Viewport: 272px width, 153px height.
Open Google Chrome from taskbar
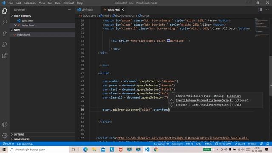[156, 150]
